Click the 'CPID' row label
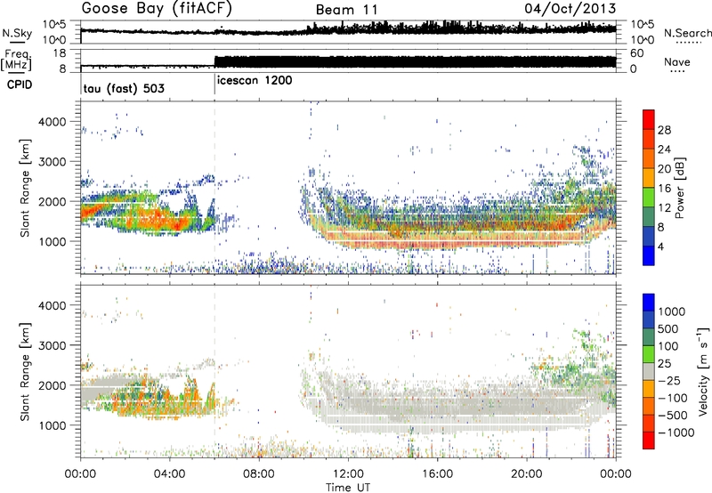Screen dimensions: 712x493 (x=19, y=85)
